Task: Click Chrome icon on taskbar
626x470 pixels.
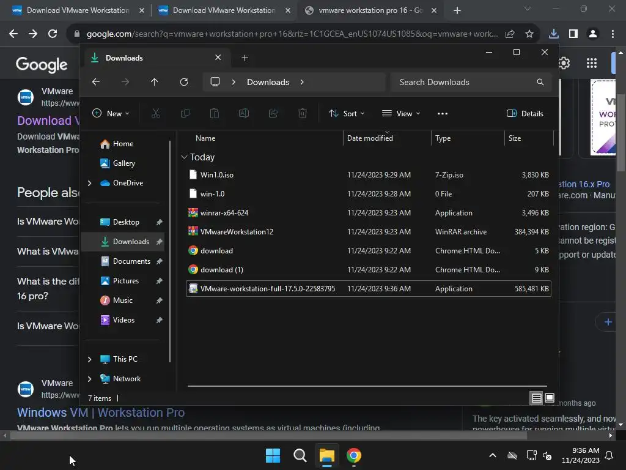Action: [354, 455]
